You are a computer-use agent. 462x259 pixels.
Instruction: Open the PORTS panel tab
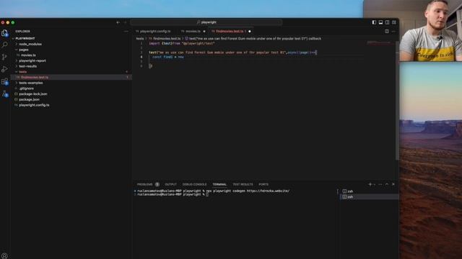click(x=263, y=184)
